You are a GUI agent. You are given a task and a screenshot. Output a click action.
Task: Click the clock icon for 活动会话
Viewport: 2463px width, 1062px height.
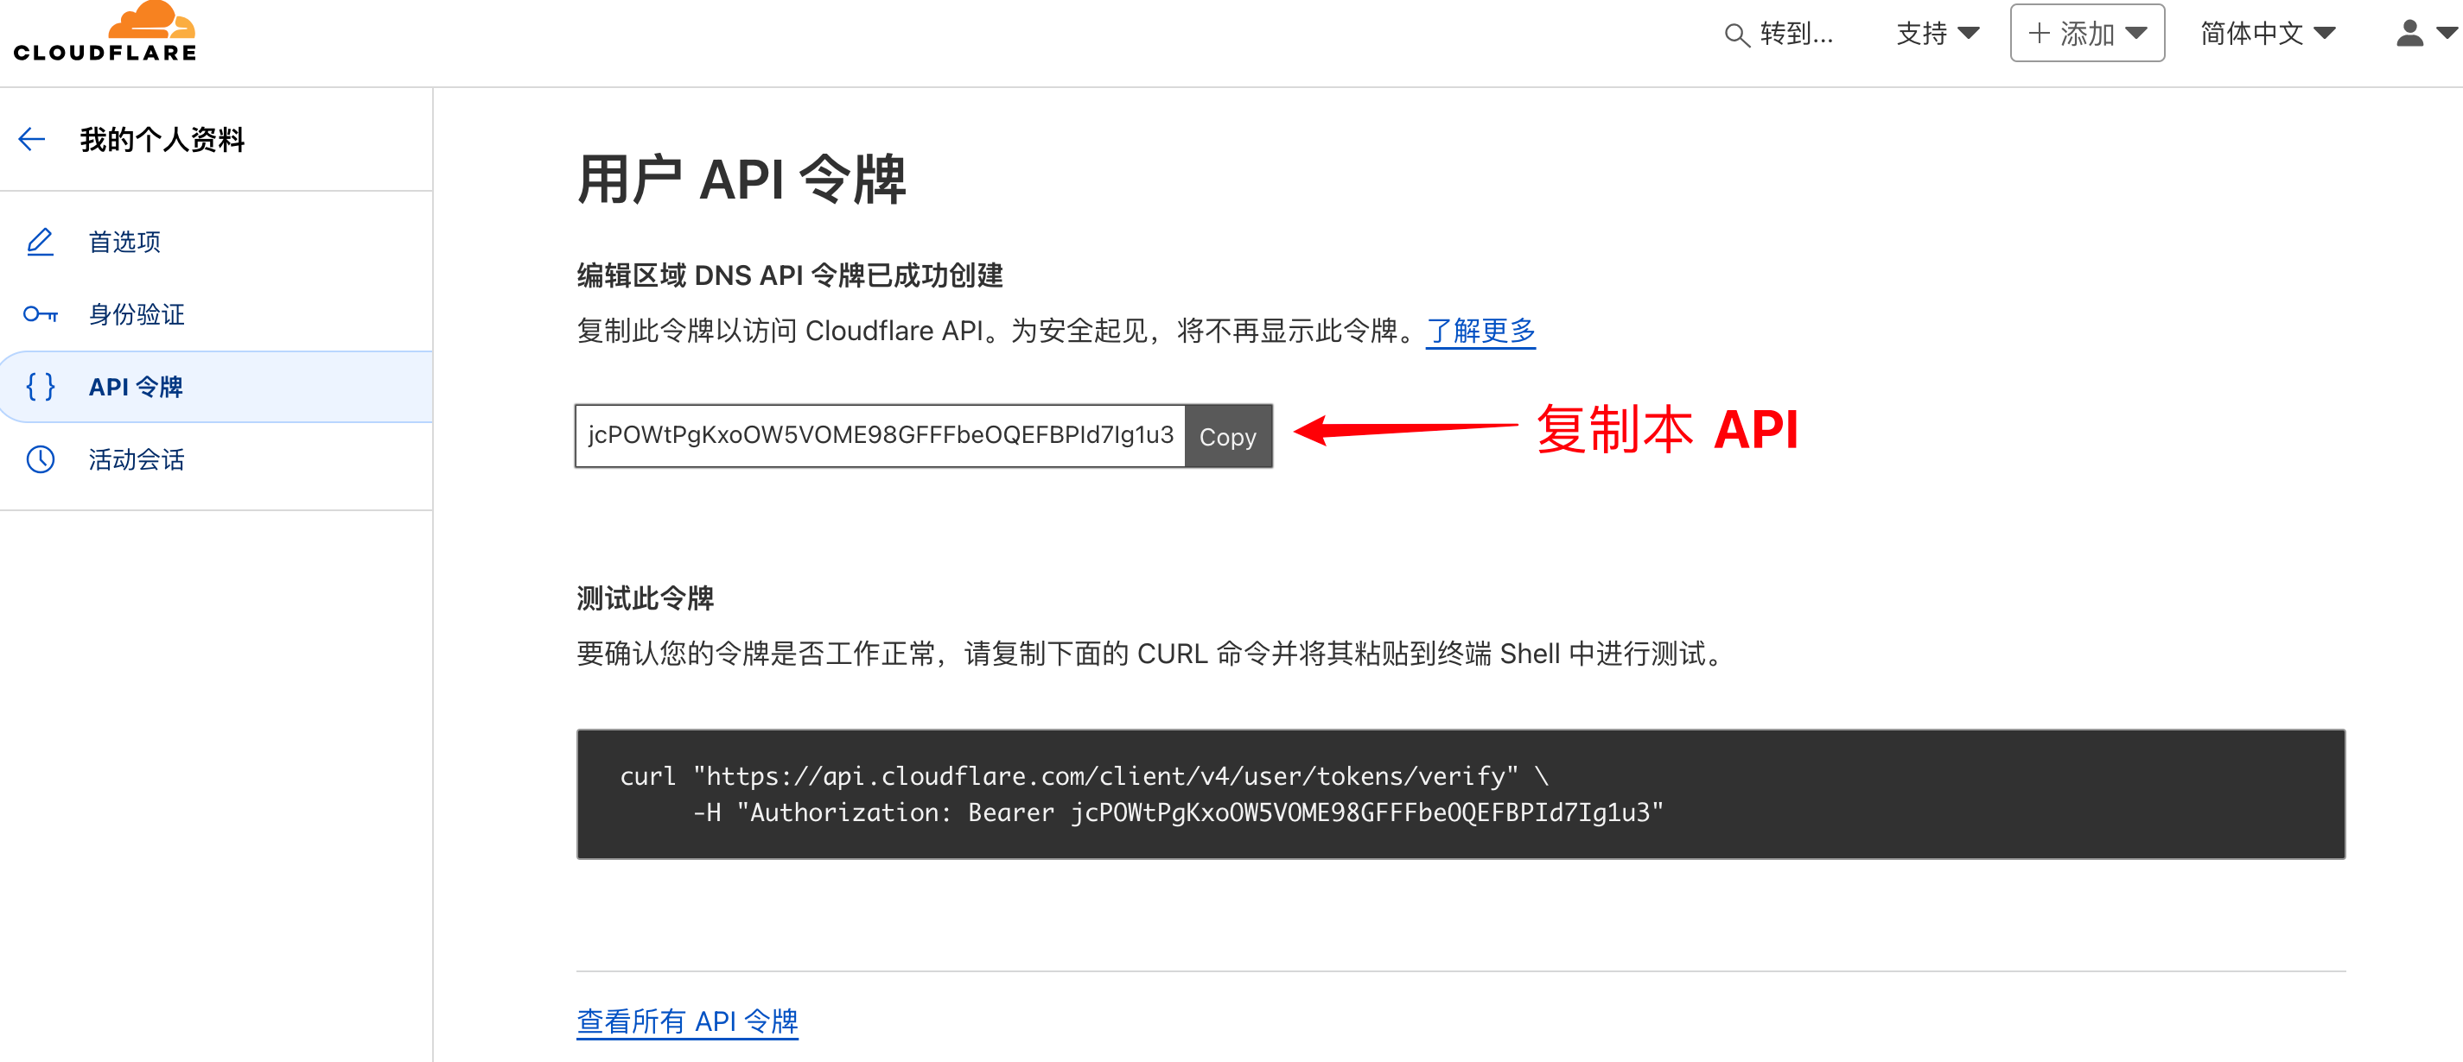tap(40, 459)
